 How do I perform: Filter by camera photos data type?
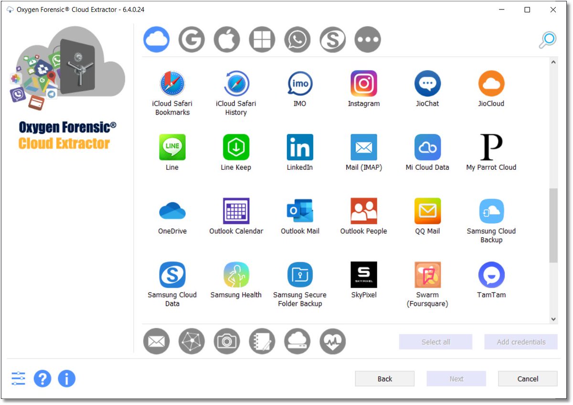[x=227, y=341]
